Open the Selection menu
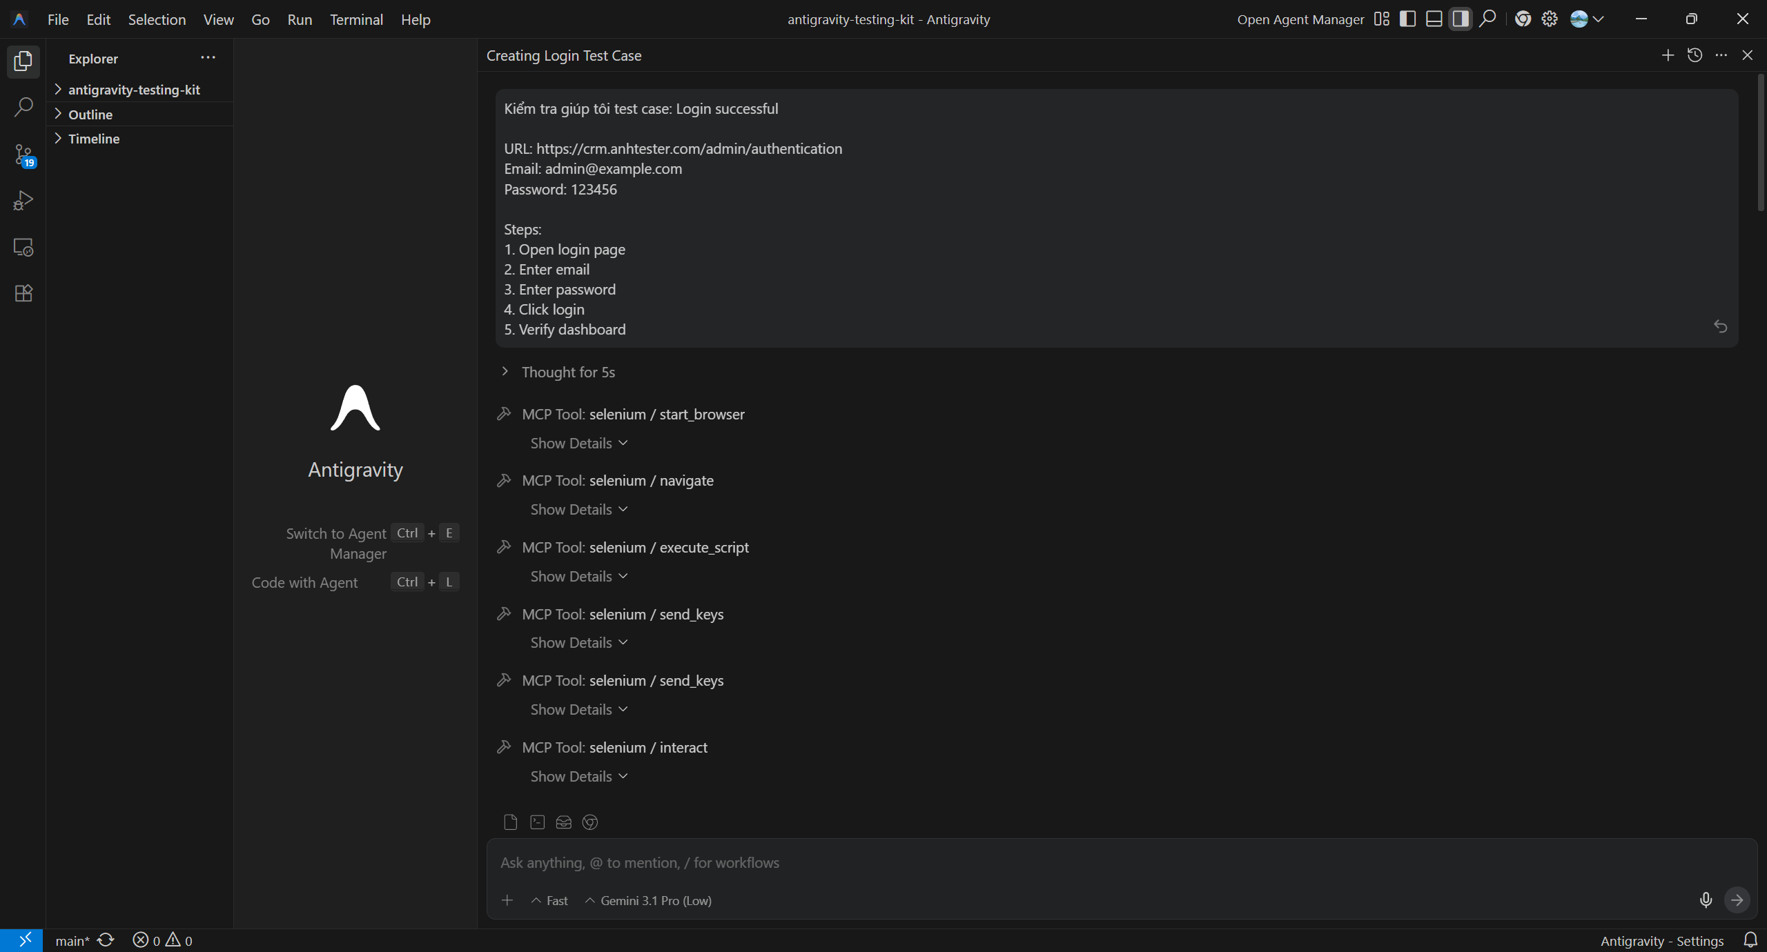The width and height of the screenshot is (1767, 952). click(x=157, y=19)
